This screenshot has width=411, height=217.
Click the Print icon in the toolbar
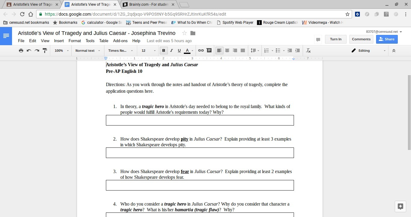(21, 51)
